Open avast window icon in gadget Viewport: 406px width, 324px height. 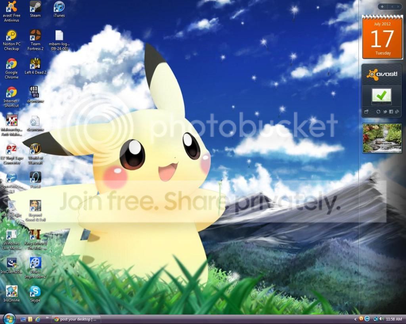(x=366, y=112)
